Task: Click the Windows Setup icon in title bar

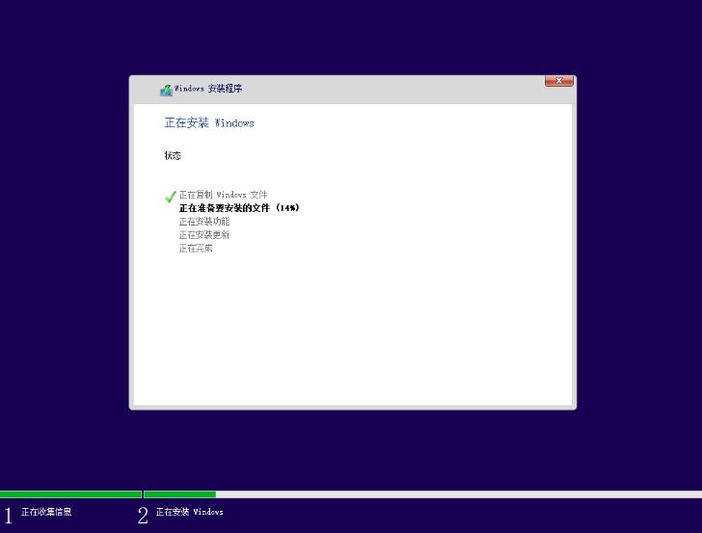Action: tap(166, 90)
